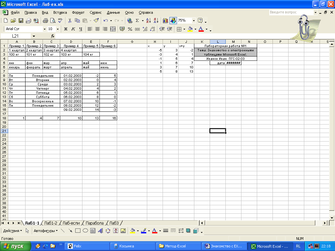
Task: Switch to the Парабола sheet tab
Action: 95,223
